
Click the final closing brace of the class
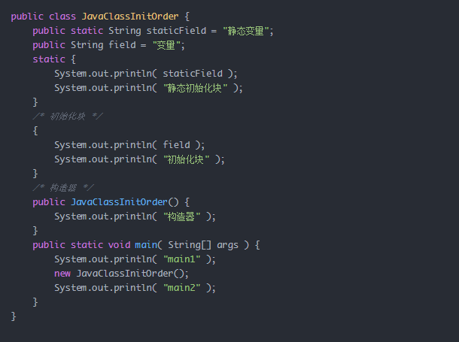click(14, 316)
